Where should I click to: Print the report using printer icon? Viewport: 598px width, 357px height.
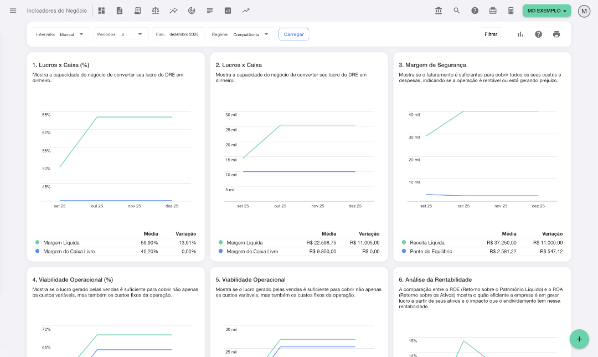556,34
